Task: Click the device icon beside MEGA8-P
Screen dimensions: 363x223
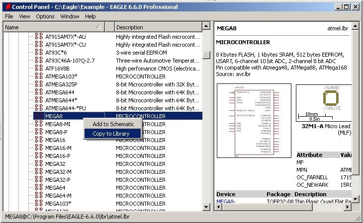Action: [x=39, y=132]
